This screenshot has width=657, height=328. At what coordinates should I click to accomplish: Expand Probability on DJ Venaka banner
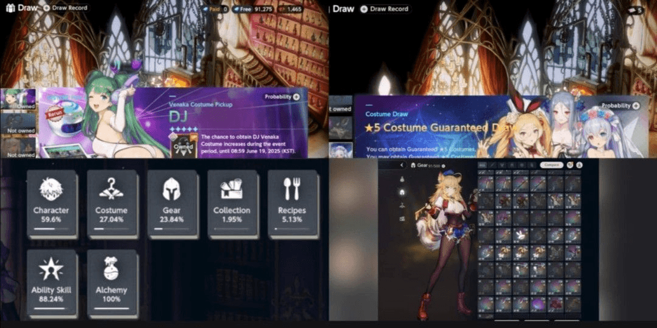(x=282, y=97)
